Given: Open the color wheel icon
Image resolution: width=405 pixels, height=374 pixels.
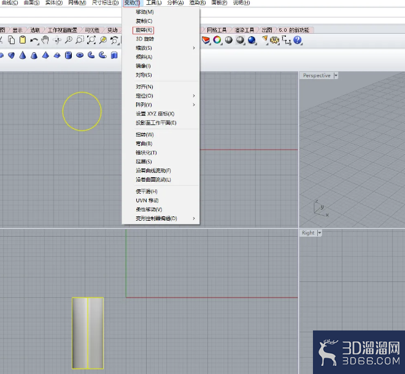Looking at the screenshot, I should 217,40.
